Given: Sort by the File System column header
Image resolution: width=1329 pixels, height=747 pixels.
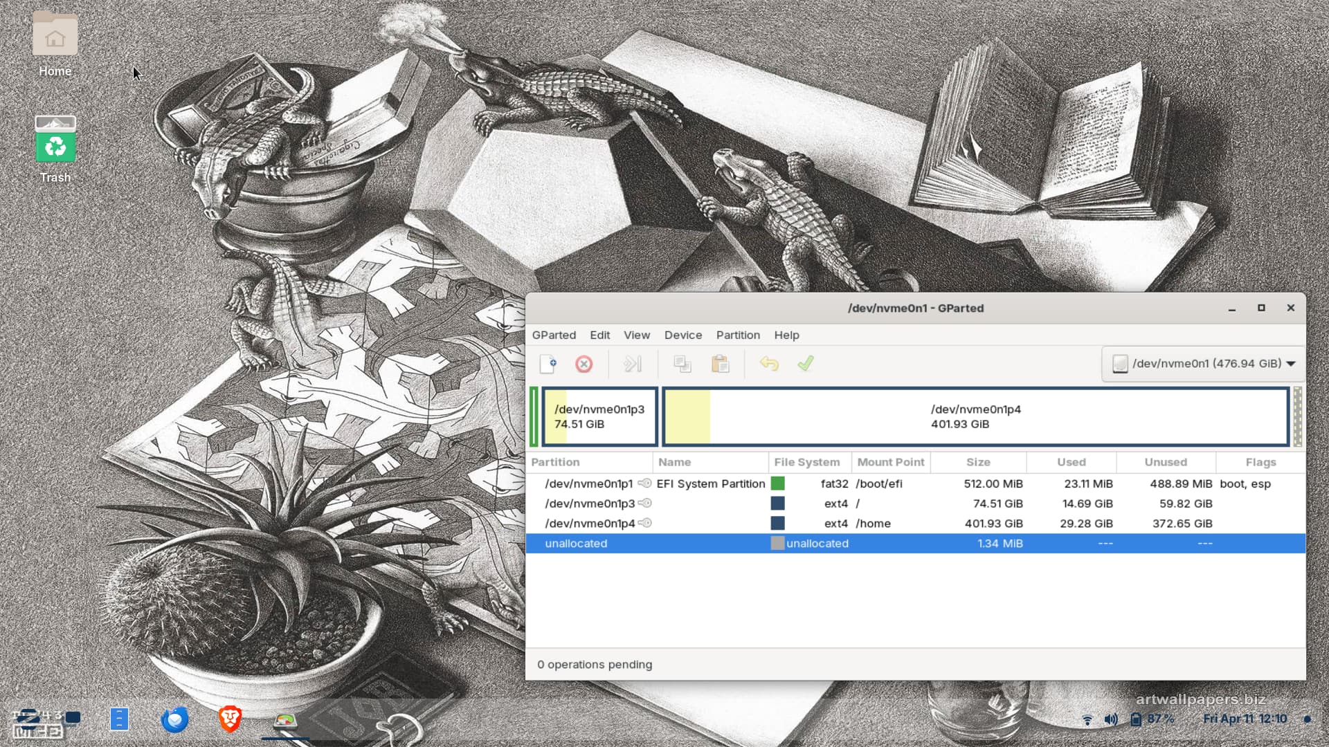Looking at the screenshot, I should click(x=810, y=462).
